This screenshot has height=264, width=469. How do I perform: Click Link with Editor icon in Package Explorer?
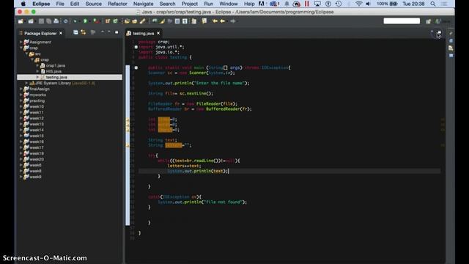83,32
